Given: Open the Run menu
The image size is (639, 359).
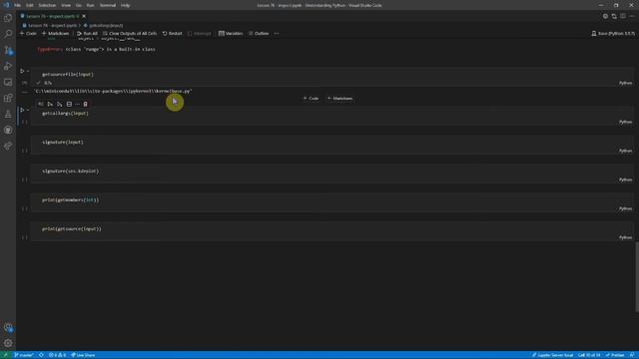Looking at the screenshot, I should tap(91, 5).
